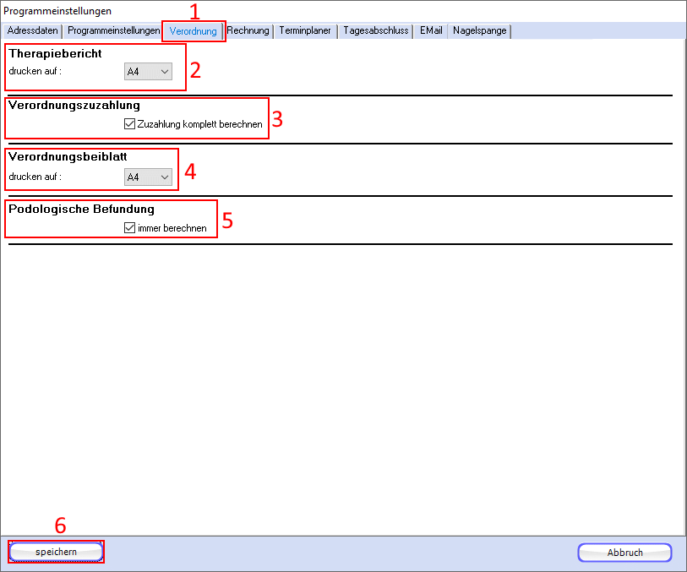Open the Programmeinstellungen tab

coord(113,31)
